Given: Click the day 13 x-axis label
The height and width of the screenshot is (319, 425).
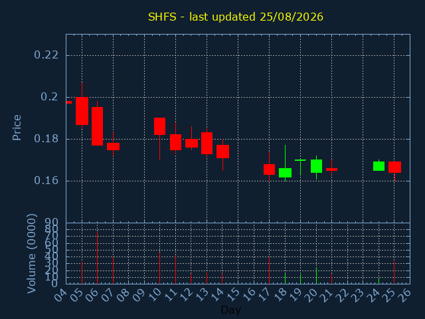Looking at the screenshot, I should point(201,295).
